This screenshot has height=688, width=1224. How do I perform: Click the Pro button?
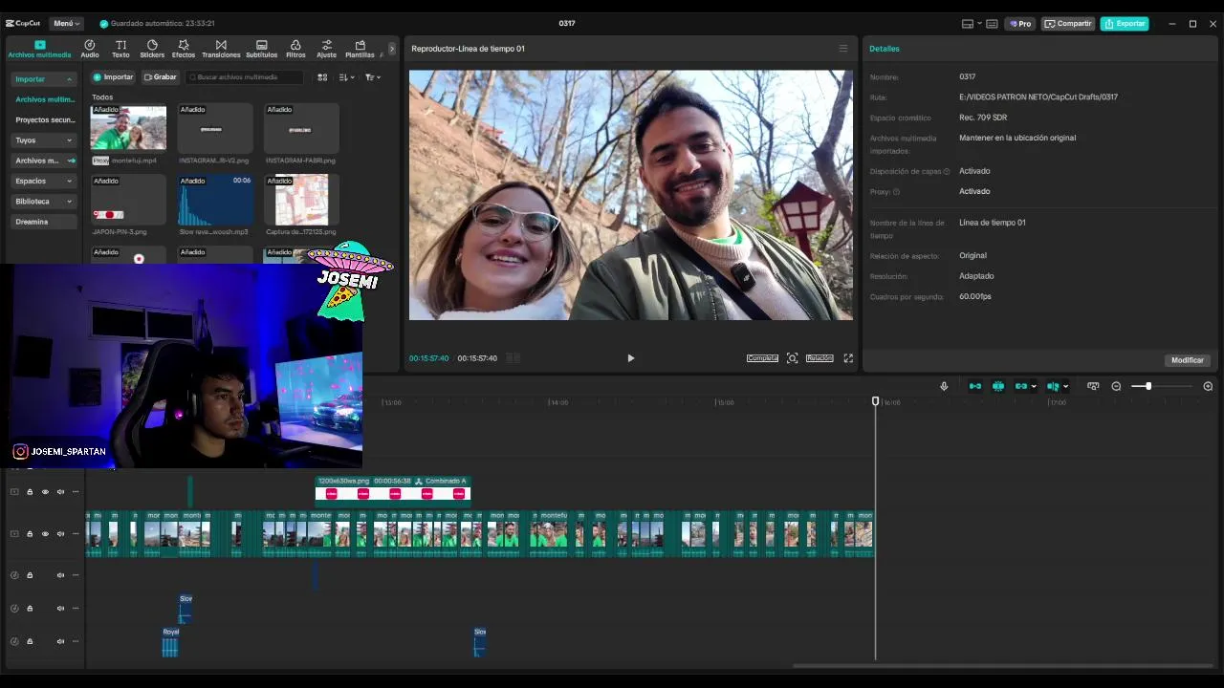1019,24
